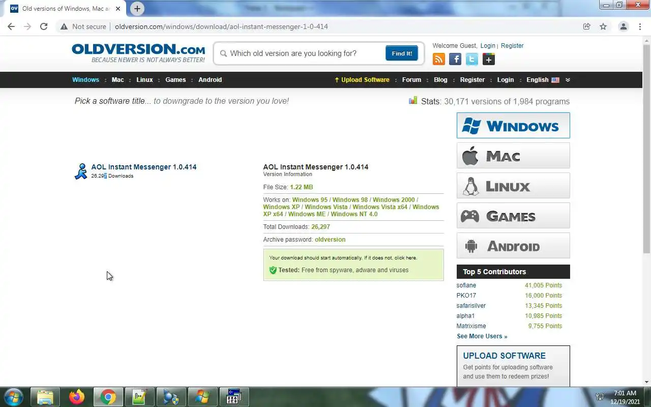This screenshot has width=651, height=407.
Task: Click the top Login link beside Welcome Guest
Action: click(488, 46)
